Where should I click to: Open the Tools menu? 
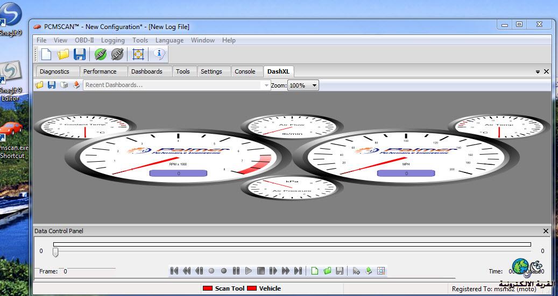coord(140,40)
